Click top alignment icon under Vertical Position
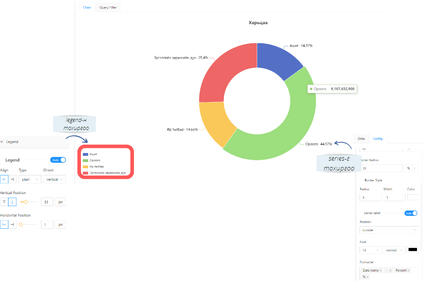 tap(4, 201)
